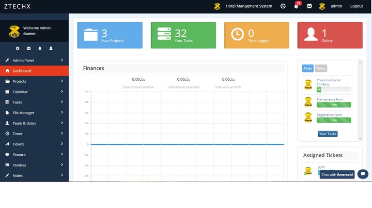Expand the Notes menu chevron
Image resolution: width=372 pixels, height=208 pixels.
[x=62, y=175]
